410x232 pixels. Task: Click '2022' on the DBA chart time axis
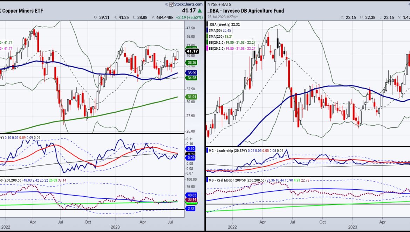232,227
